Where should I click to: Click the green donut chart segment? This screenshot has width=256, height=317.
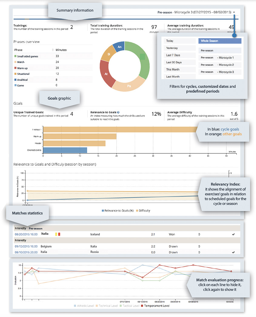tap(142, 58)
